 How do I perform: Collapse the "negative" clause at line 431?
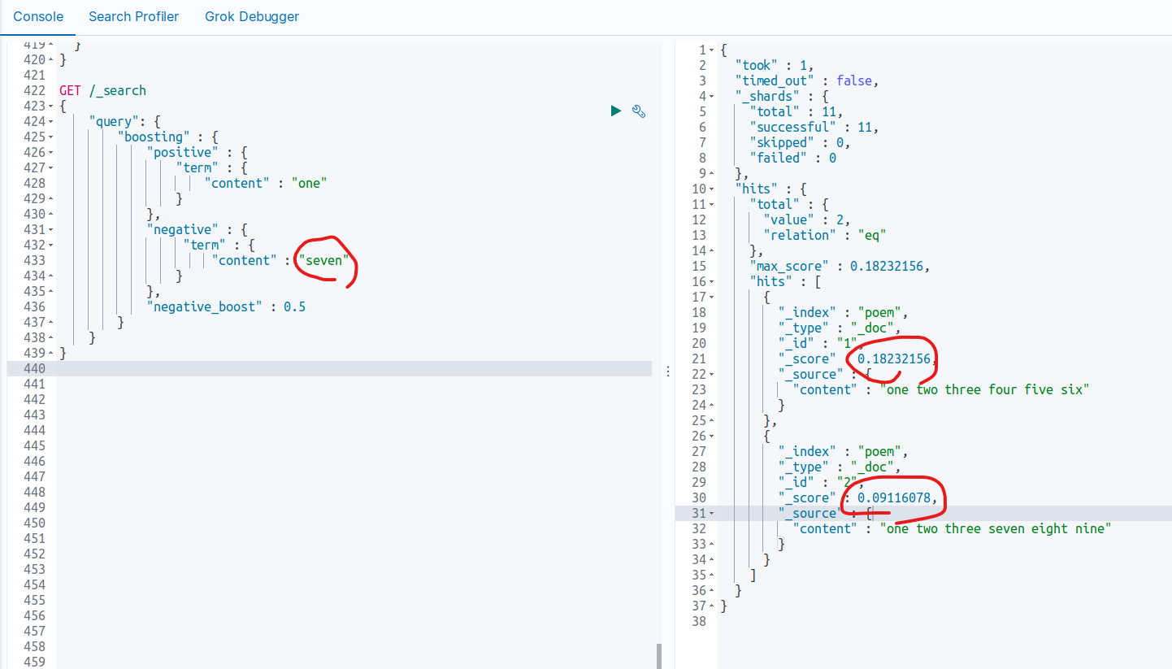[x=50, y=230]
